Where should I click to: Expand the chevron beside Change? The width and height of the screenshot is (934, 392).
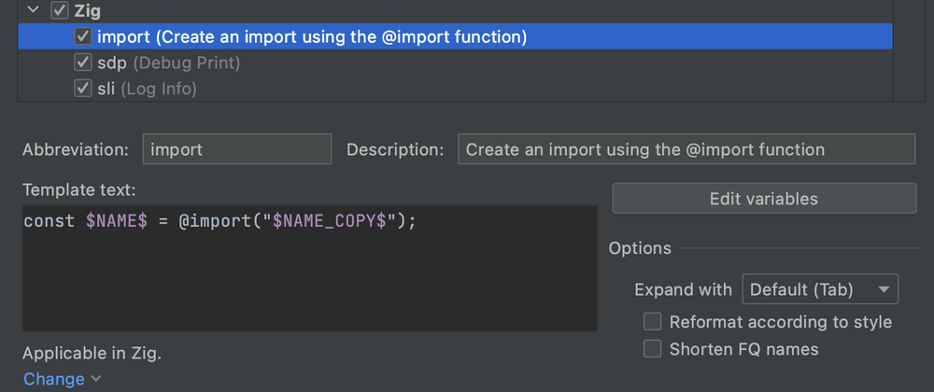click(x=95, y=380)
